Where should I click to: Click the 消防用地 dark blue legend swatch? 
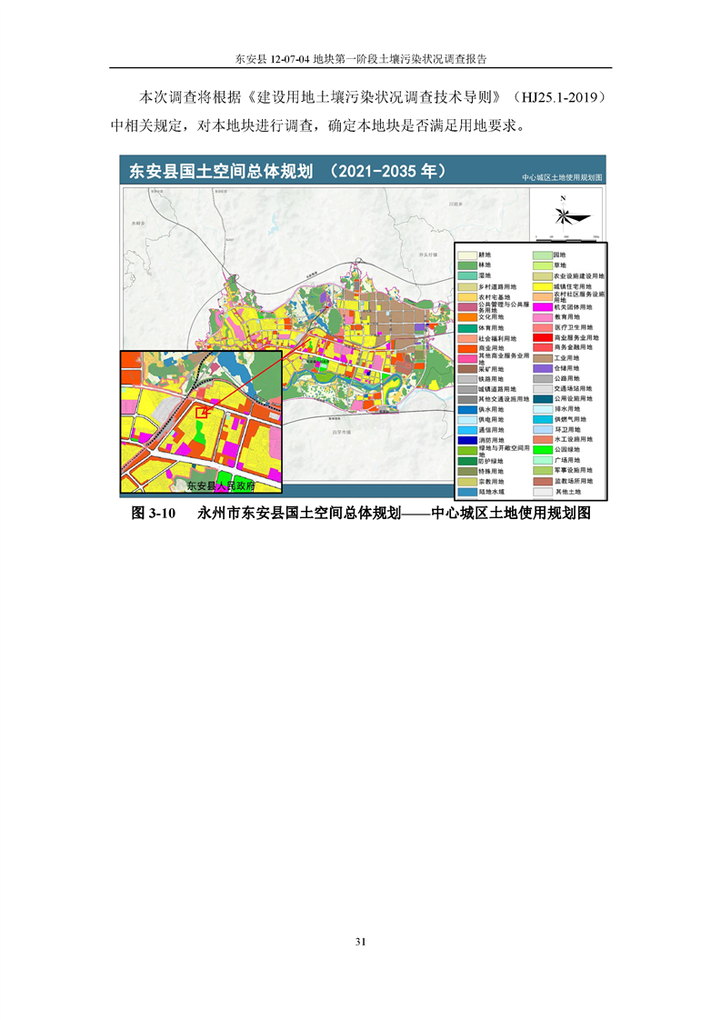467,440
